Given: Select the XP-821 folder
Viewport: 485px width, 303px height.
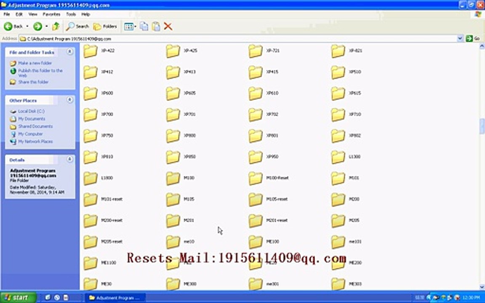Looking at the screenshot, I should click(x=347, y=51).
